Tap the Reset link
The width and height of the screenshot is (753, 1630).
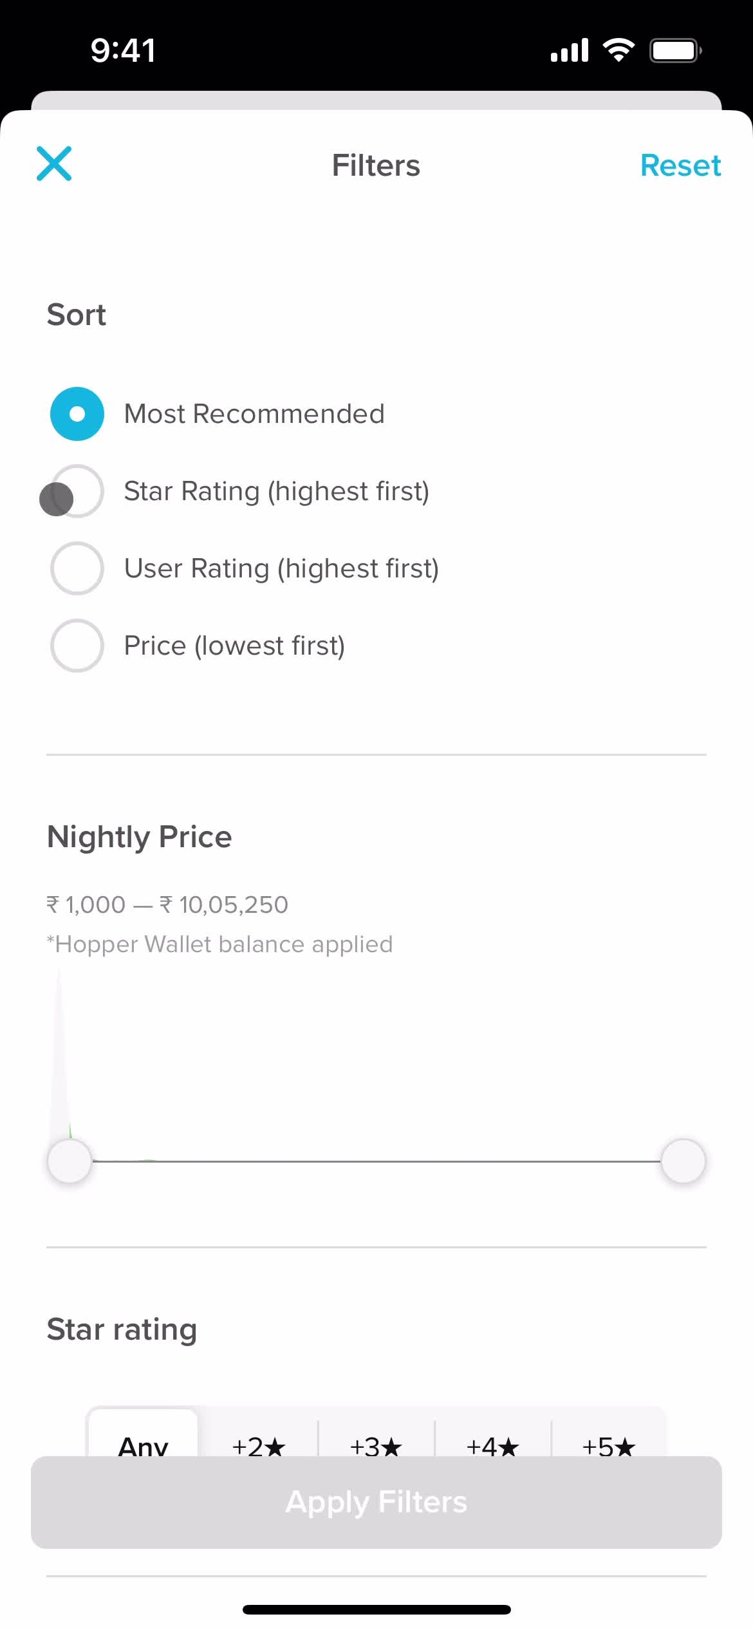point(680,165)
